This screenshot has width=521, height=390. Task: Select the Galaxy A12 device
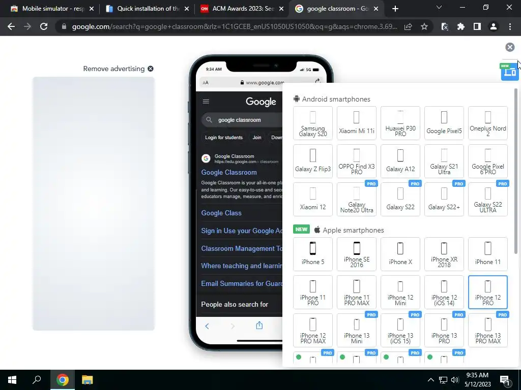coord(400,161)
